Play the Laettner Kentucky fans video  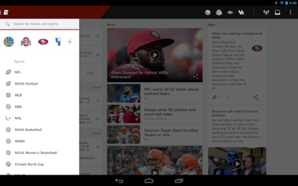pos(237,164)
